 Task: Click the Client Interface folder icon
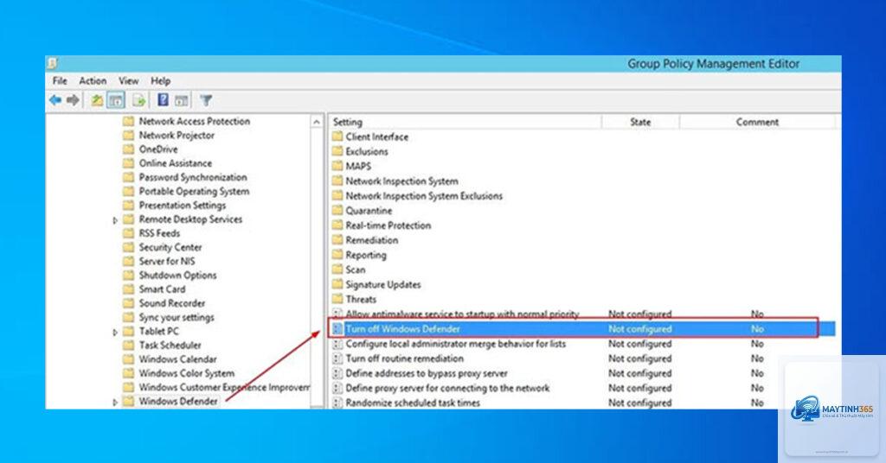[x=338, y=136]
